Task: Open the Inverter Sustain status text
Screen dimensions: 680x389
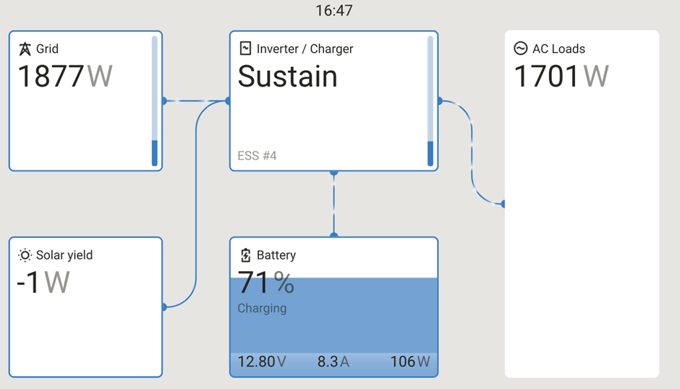Action: pos(287,77)
